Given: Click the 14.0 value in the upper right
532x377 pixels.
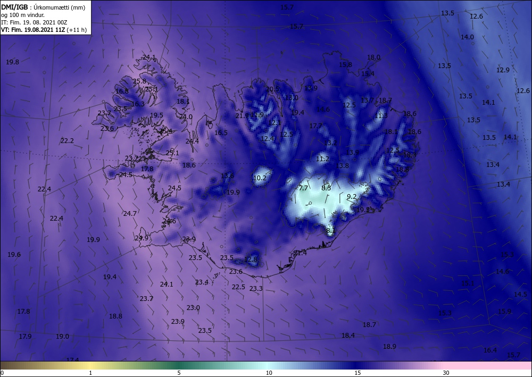Looking at the screenshot, I should click(467, 37).
